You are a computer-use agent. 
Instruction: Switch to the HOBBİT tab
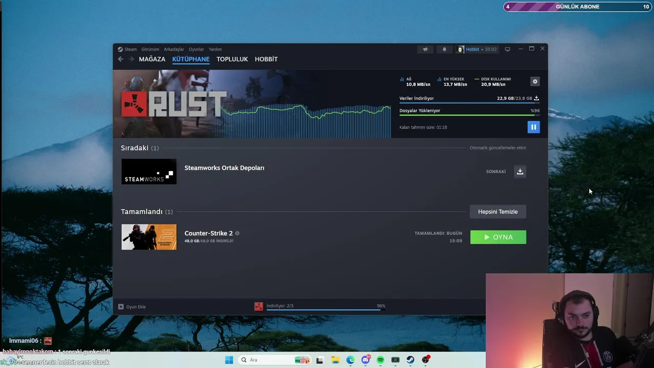pos(266,59)
